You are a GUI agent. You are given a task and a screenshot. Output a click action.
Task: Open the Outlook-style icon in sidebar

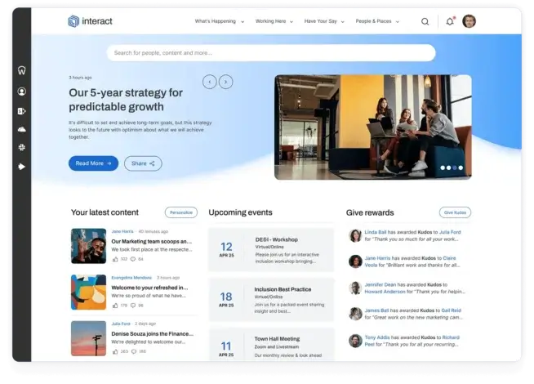[22, 111]
